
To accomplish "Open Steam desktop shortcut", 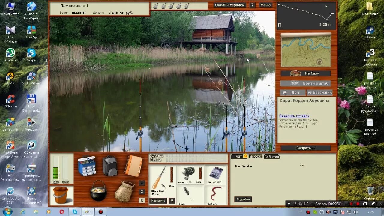I will point(370,32).
